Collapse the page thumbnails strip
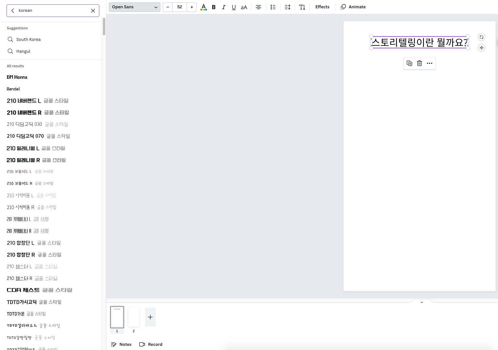The height and width of the screenshot is (350, 498). pos(422,302)
